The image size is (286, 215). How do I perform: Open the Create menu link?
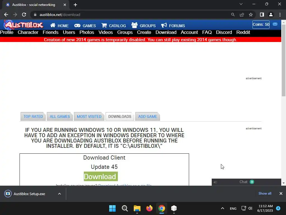144,32
